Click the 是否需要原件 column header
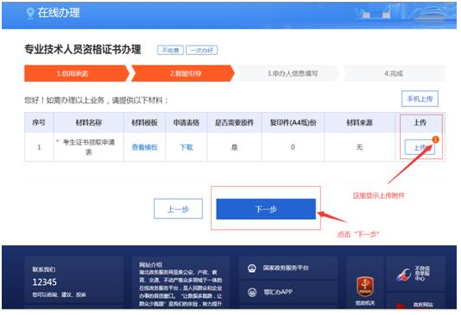The width and height of the screenshot is (461, 315). [234, 122]
